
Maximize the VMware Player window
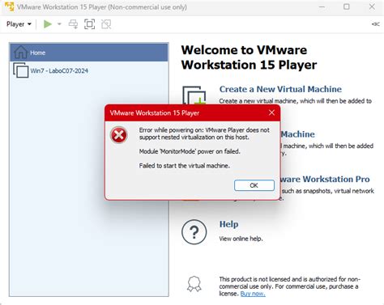coord(347,6)
